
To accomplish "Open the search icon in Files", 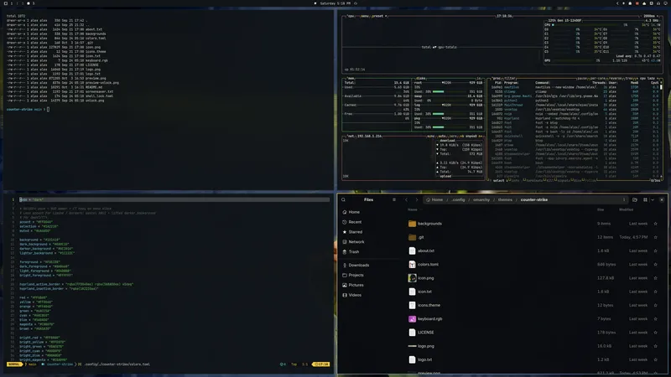I will [343, 199].
